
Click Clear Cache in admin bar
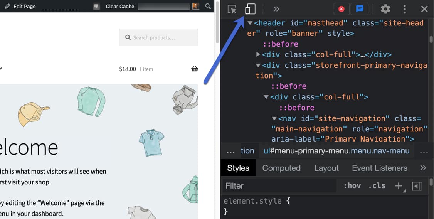click(120, 7)
